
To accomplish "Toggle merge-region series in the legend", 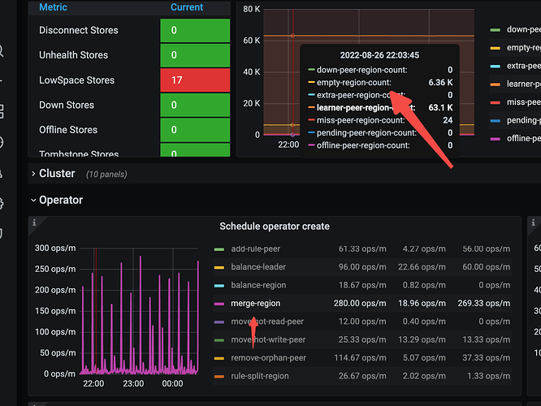I will point(255,303).
